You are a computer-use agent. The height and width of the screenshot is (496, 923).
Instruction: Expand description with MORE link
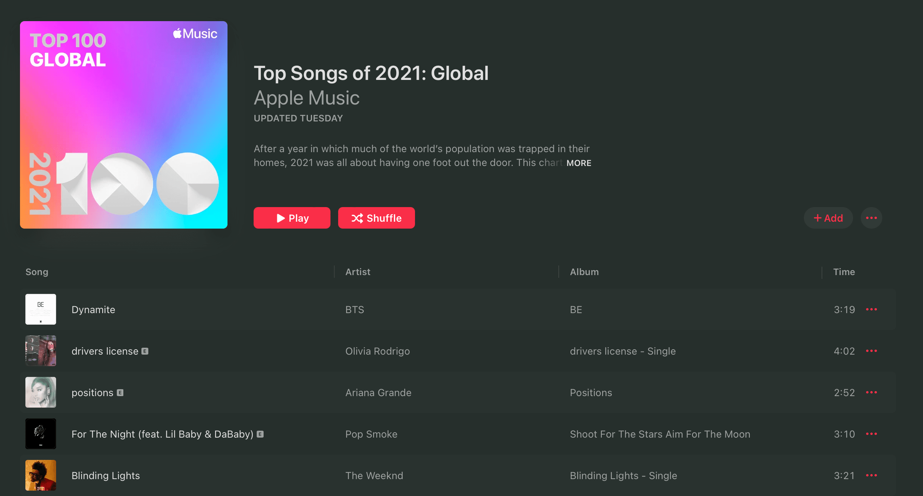(x=579, y=163)
